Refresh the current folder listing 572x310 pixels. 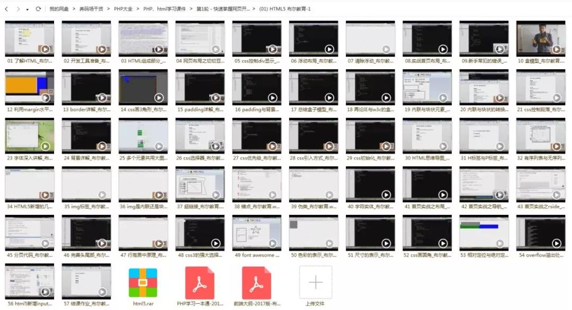pyautogui.click(x=38, y=9)
